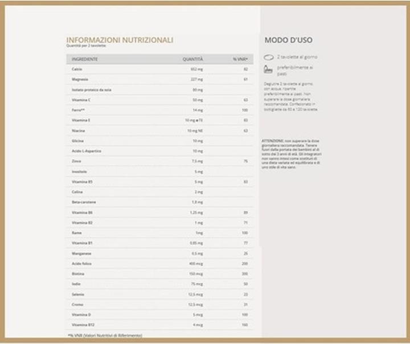Select the QUANTITÀ column header
The image size is (410, 344).
pos(192,59)
